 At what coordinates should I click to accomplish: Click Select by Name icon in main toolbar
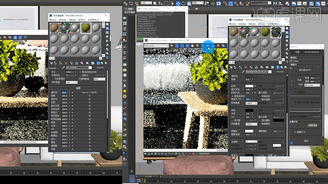pos(160,3)
